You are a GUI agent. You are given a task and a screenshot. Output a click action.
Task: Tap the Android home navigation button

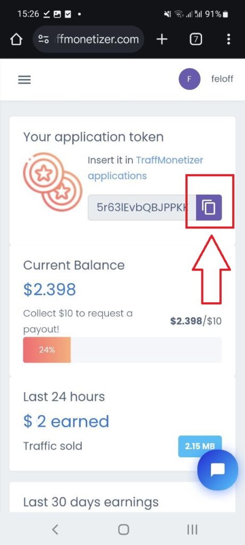[x=123, y=530]
